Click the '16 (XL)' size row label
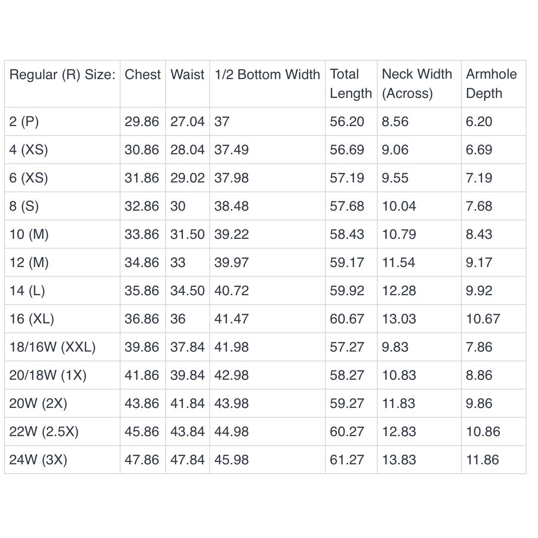This screenshot has width=538, height=538. (x=32, y=319)
